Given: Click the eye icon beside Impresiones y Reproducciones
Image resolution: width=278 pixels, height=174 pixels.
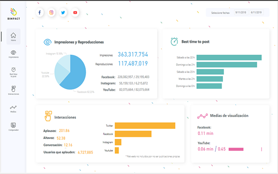Looking at the screenshot, I should [x=48, y=42].
